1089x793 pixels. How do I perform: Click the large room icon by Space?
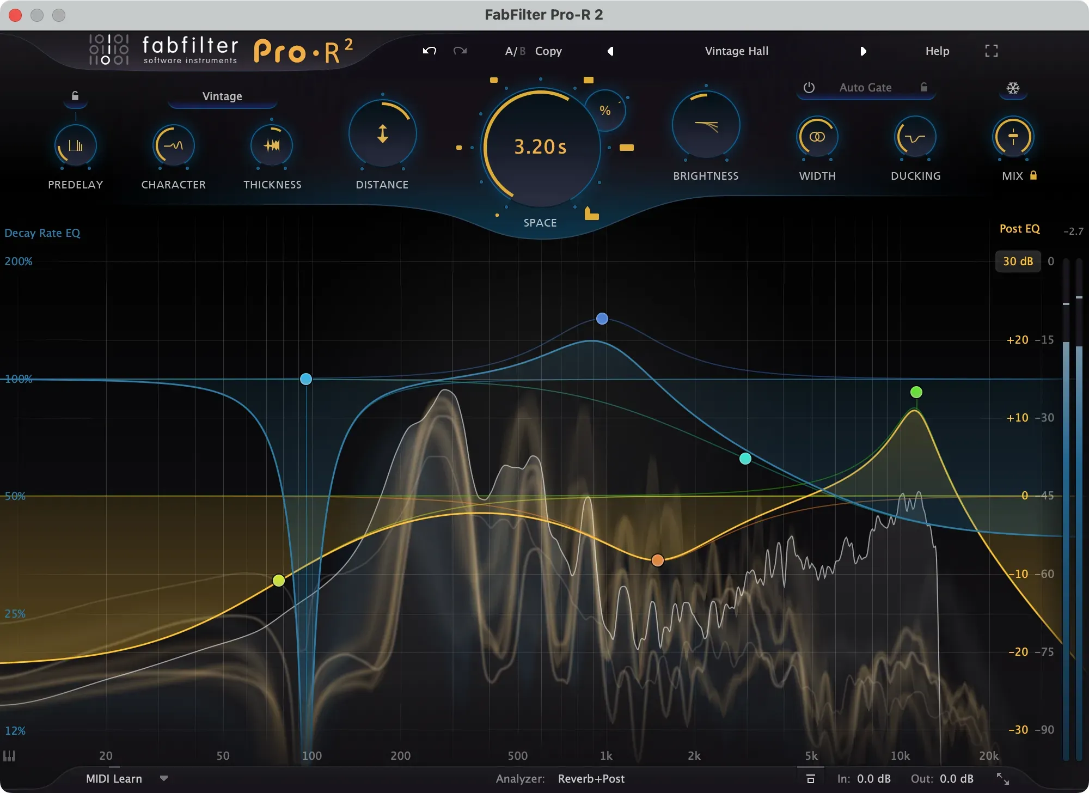[591, 213]
